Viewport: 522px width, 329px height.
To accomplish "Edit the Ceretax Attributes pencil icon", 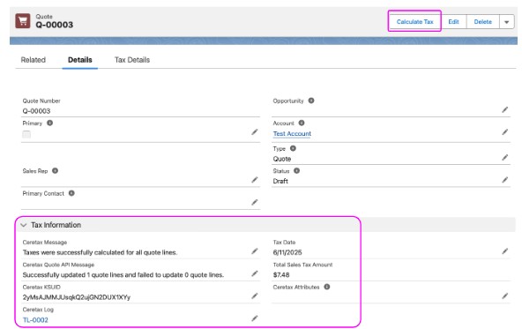I will pyautogui.click(x=505, y=295).
